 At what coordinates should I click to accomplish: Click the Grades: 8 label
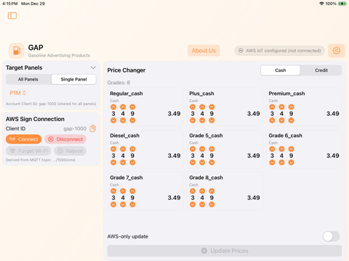pyautogui.click(x=119, y=83)
